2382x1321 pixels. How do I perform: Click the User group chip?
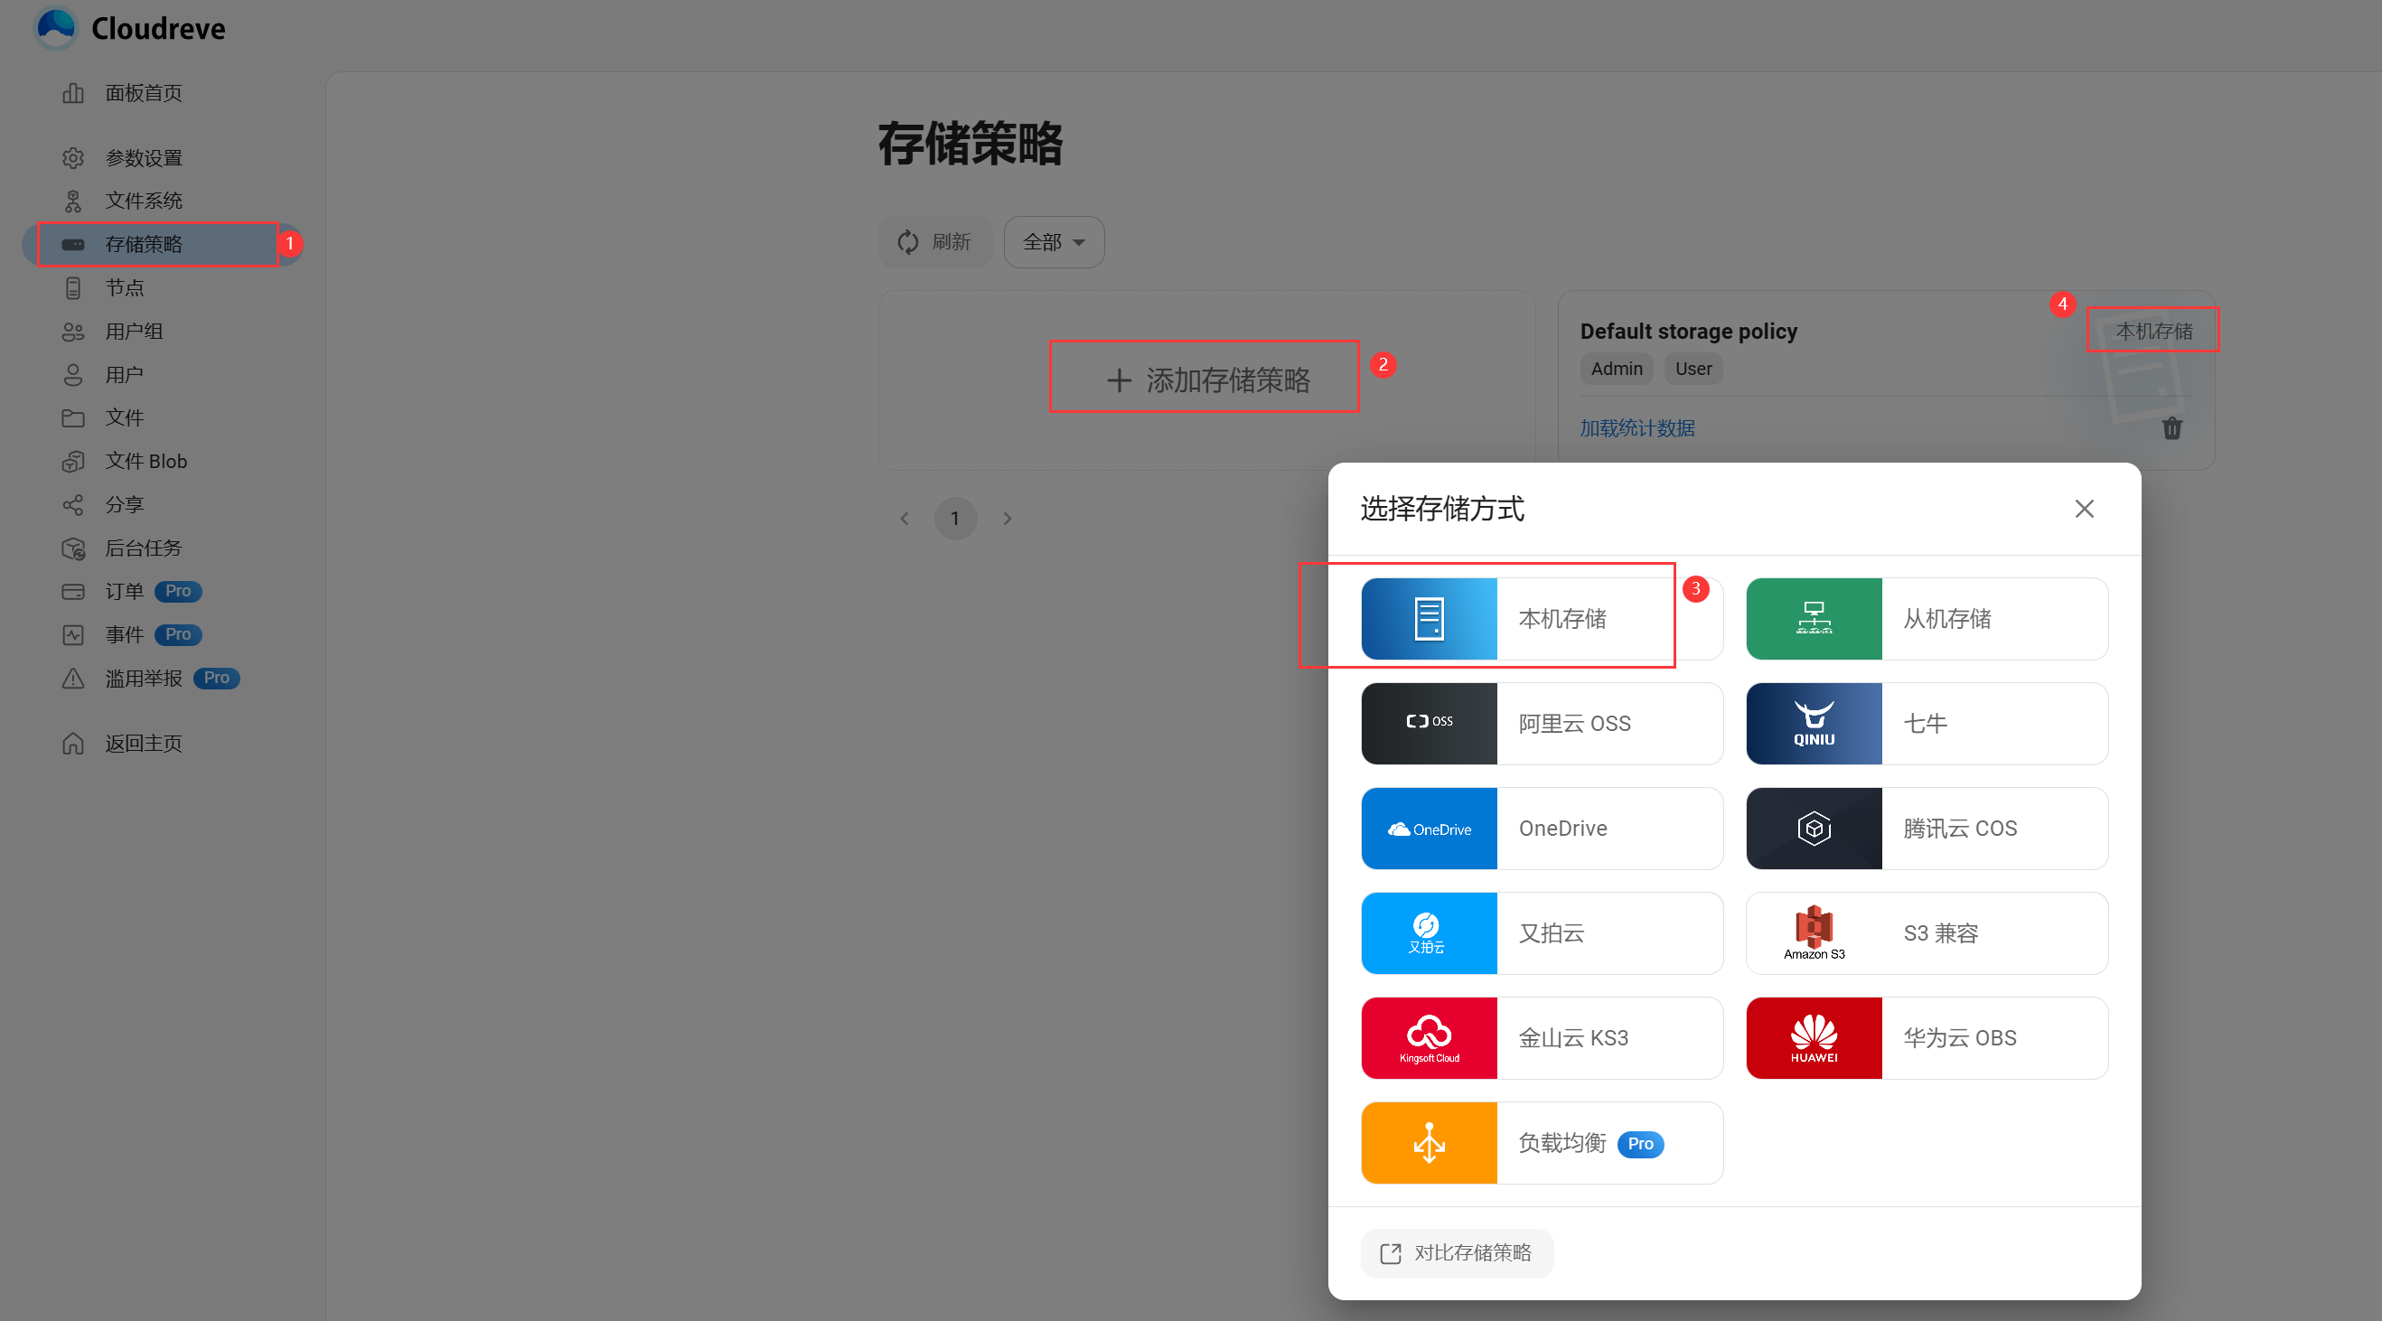coord(1693,369)
